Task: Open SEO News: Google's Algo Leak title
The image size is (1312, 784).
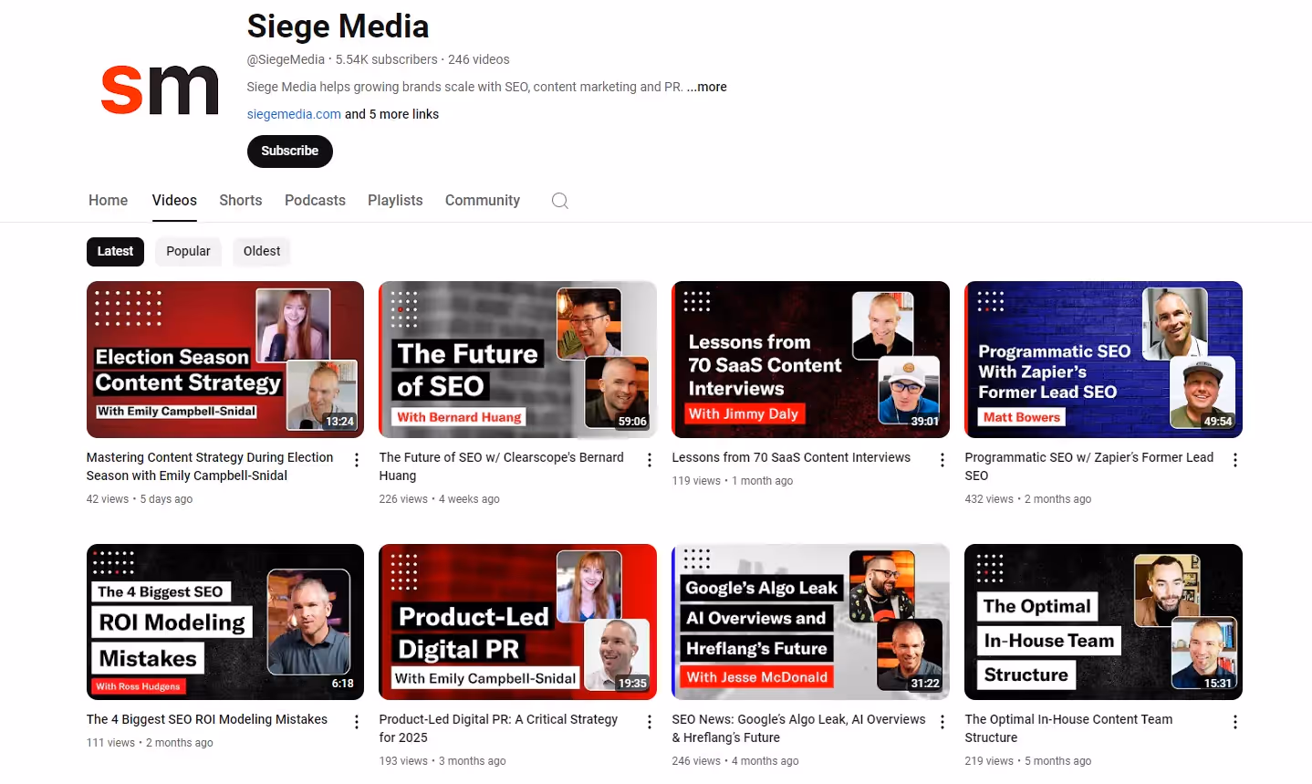Action: (x=798, y=728)
